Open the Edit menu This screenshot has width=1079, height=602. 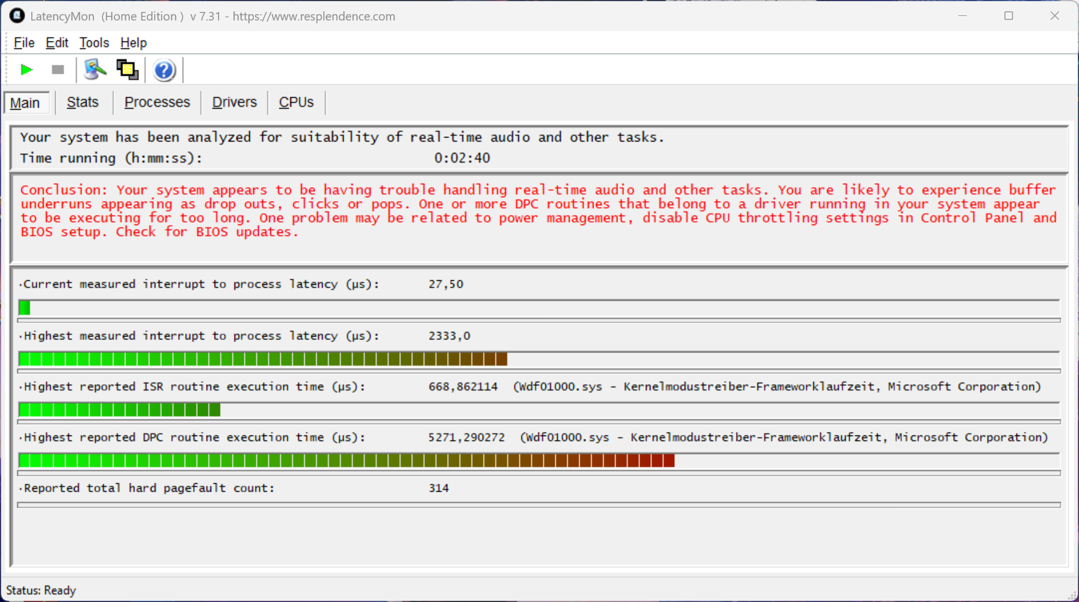[x=57, y=43]
